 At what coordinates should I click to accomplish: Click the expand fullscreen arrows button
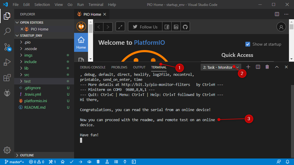pos(120,27)
